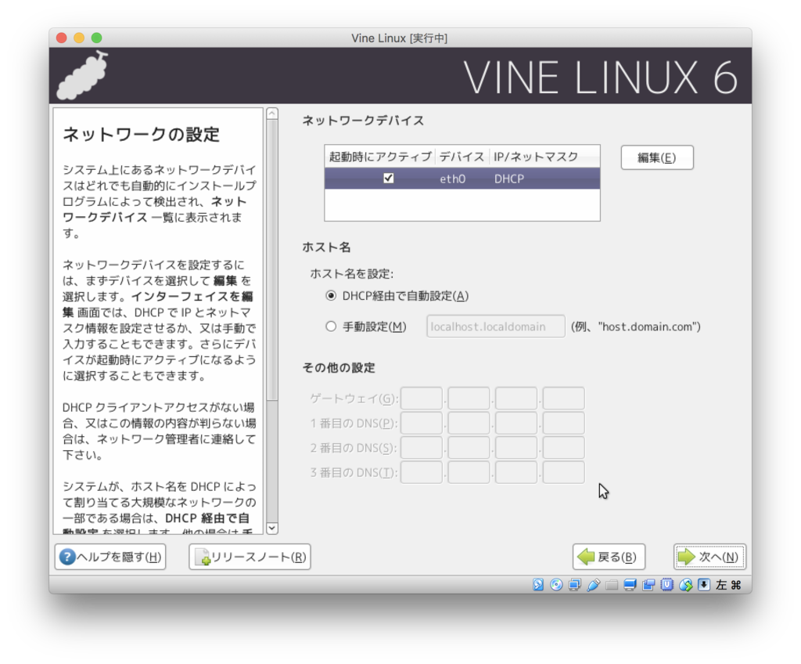Click first octet of primary DNS field
Image resolution: width=801 pixels, height=664 pixels.
pos(422,423)
